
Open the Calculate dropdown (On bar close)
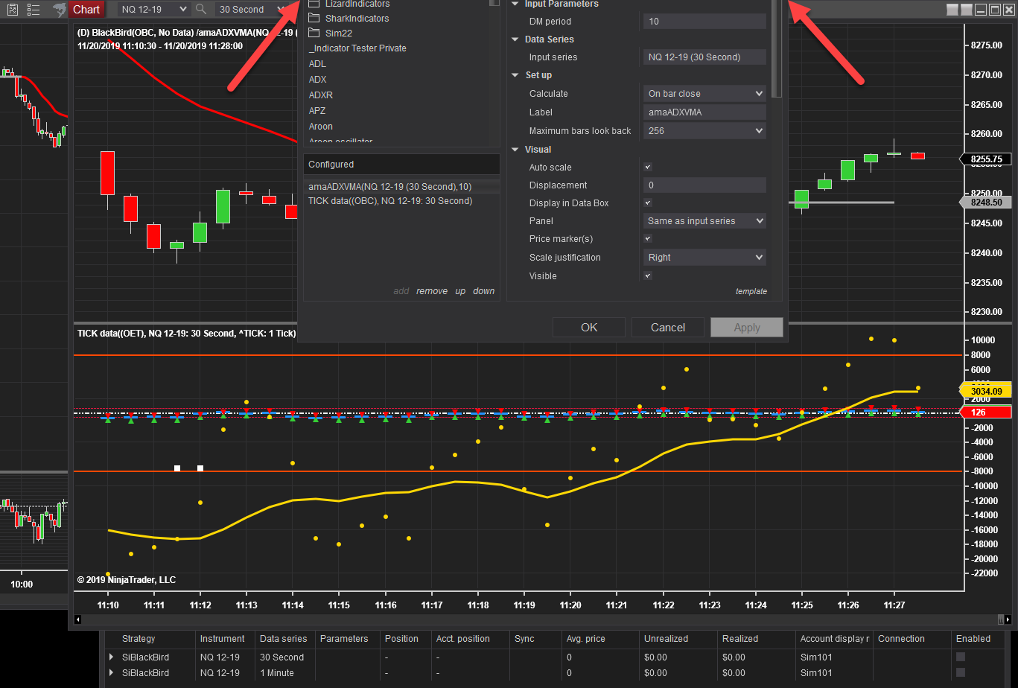[704, 94]
